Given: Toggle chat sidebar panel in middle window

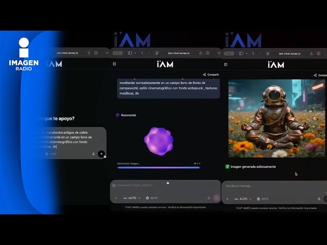Looking at the screenshot, I should point(114,64).
